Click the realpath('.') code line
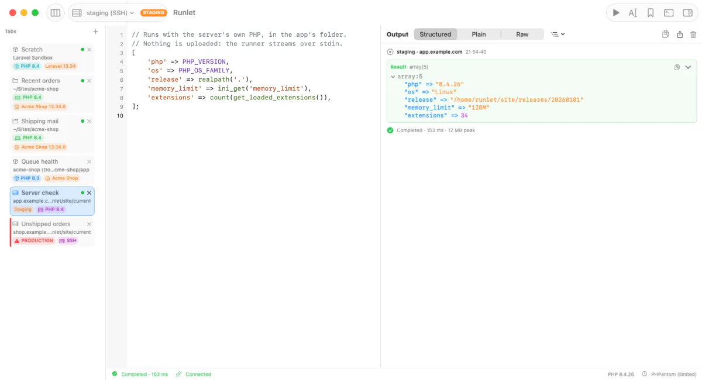The height and width of the screenshot is (380, 702). (x=199, y=80)
